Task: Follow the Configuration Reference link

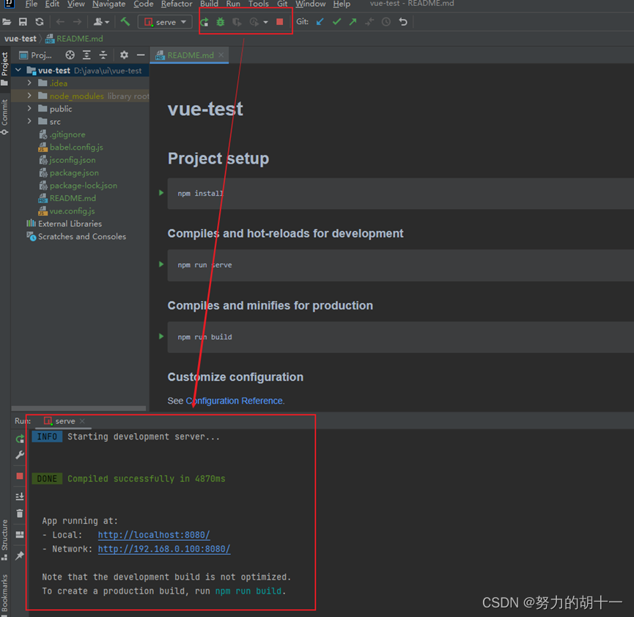Action: [234, 401]
